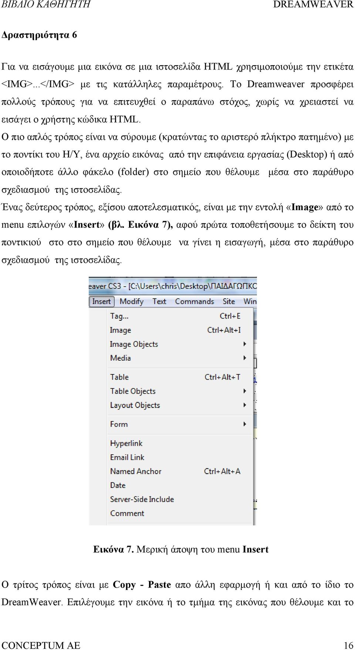355x650 pixels.
Task: Click the Dreamweaver CS3 title bar
Action: (173, 286)
